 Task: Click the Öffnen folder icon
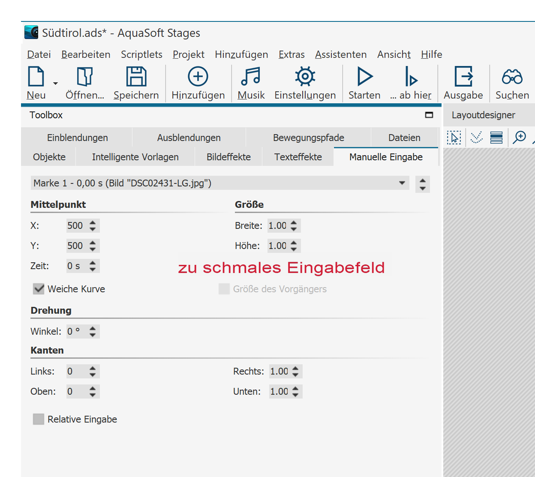click(x=85, y=77)
